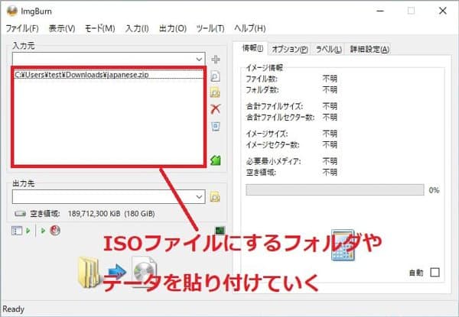This screenshot has height=317, width=459.
Task: Switch to the 詳細設定(A) tab
Action: pyautogui.click(x=369, y=49)
